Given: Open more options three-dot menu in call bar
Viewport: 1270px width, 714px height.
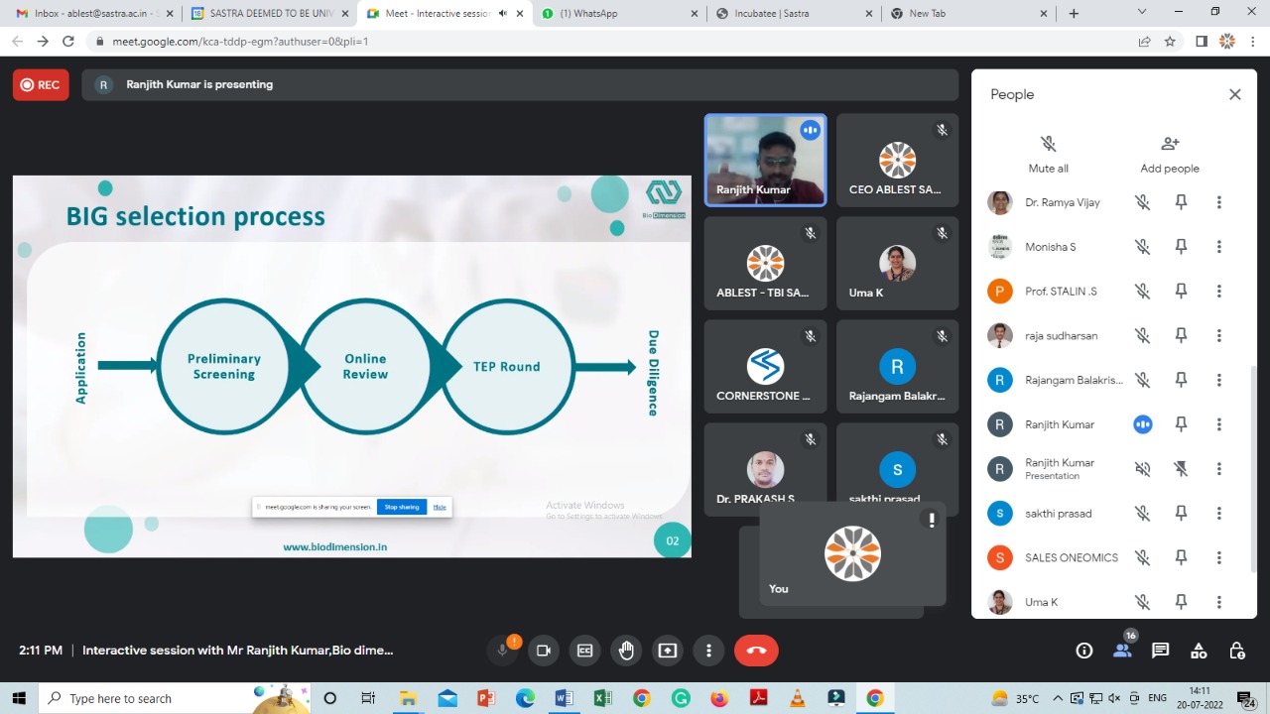Looking at the screenshot, I should pos(708,651).
